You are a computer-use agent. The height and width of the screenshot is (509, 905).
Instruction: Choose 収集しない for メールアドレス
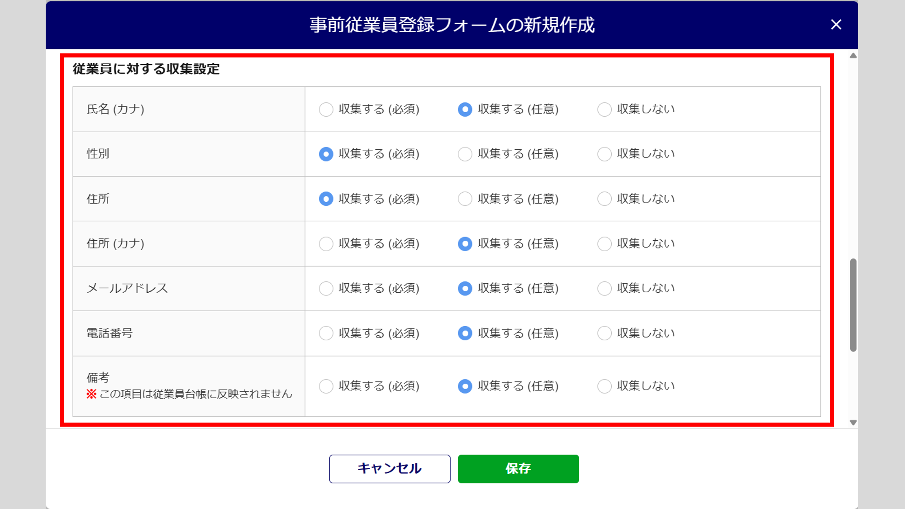[x=605, y=289]
